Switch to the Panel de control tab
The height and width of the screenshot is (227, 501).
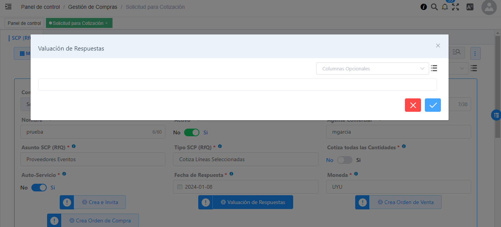24,23
